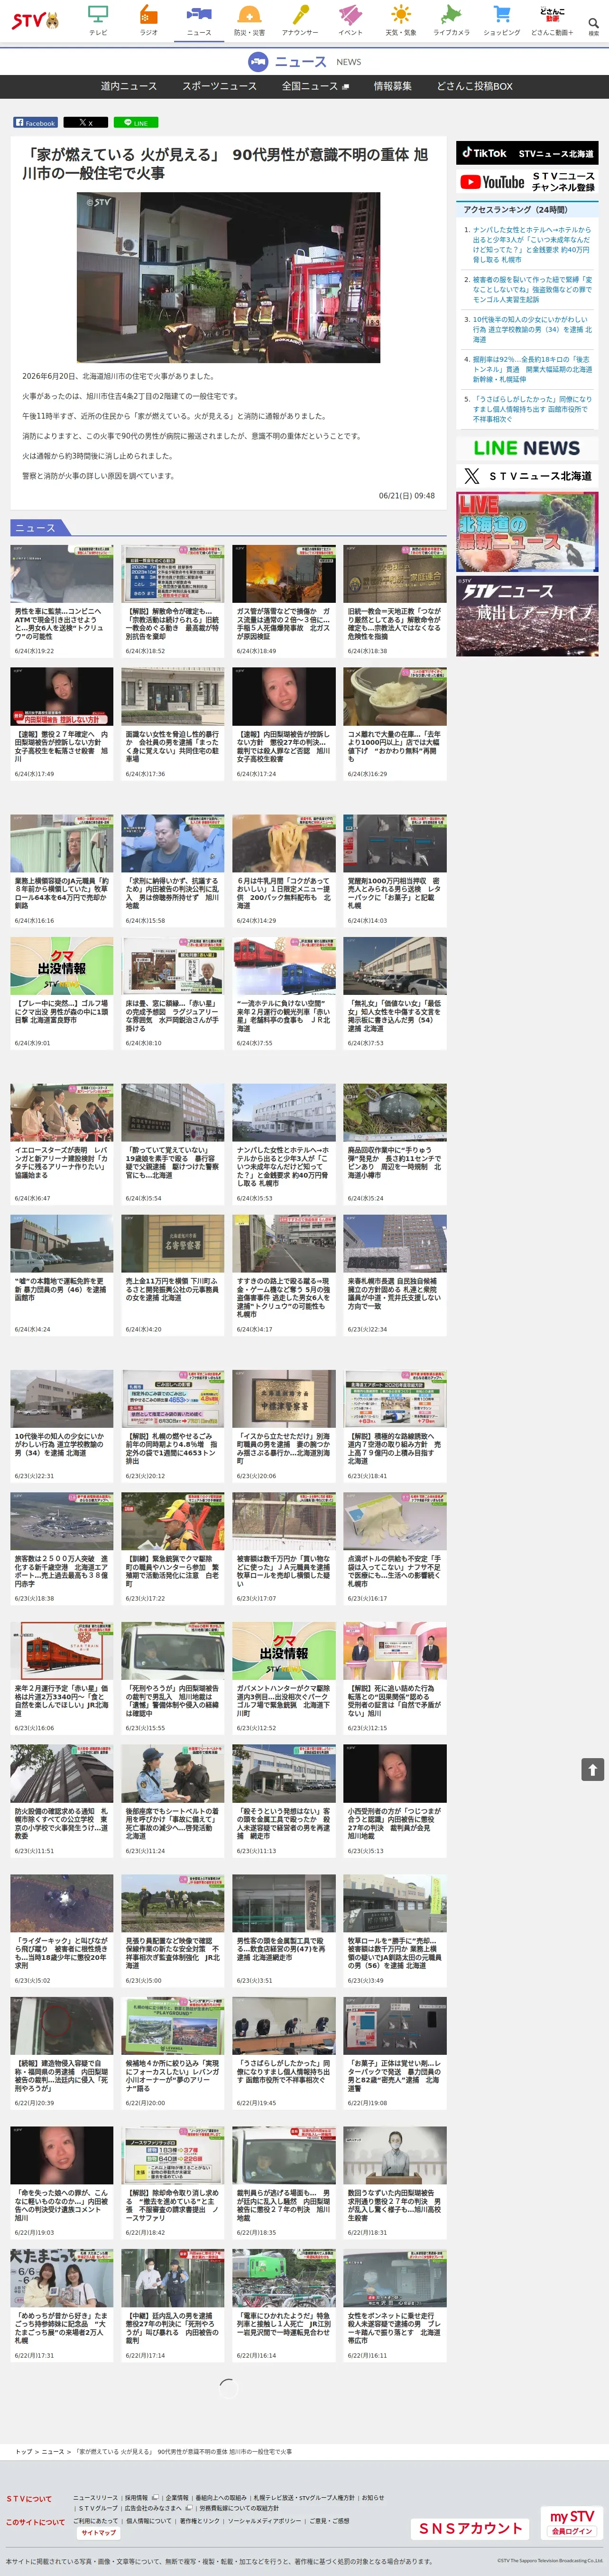
Task: Open the ソーシャルメディアポリシー footer link
Action: [x=263, y=2521]
